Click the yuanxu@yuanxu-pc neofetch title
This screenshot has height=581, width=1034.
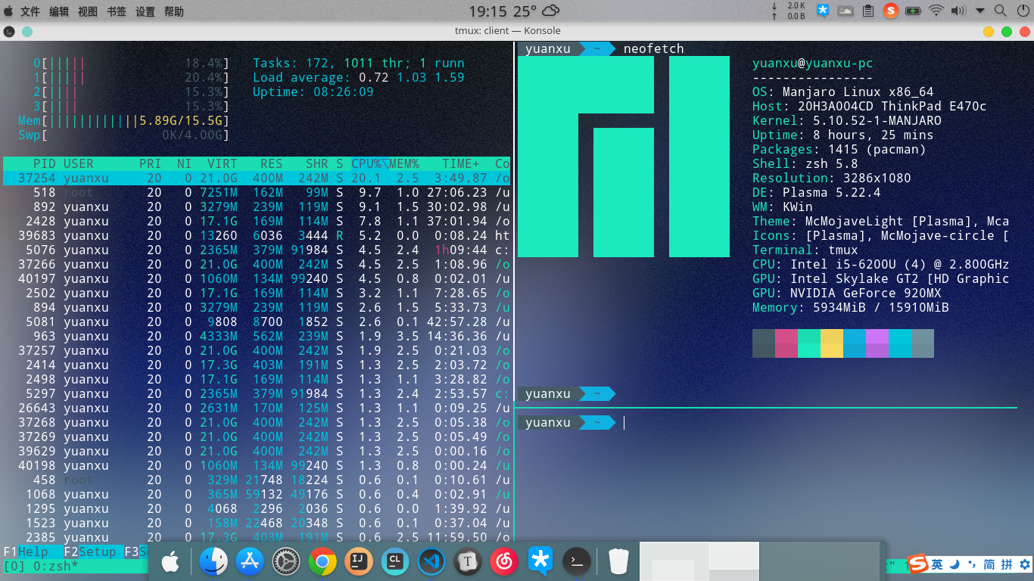(813, 63)
